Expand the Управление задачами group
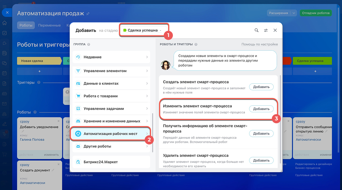 point(111,109)
